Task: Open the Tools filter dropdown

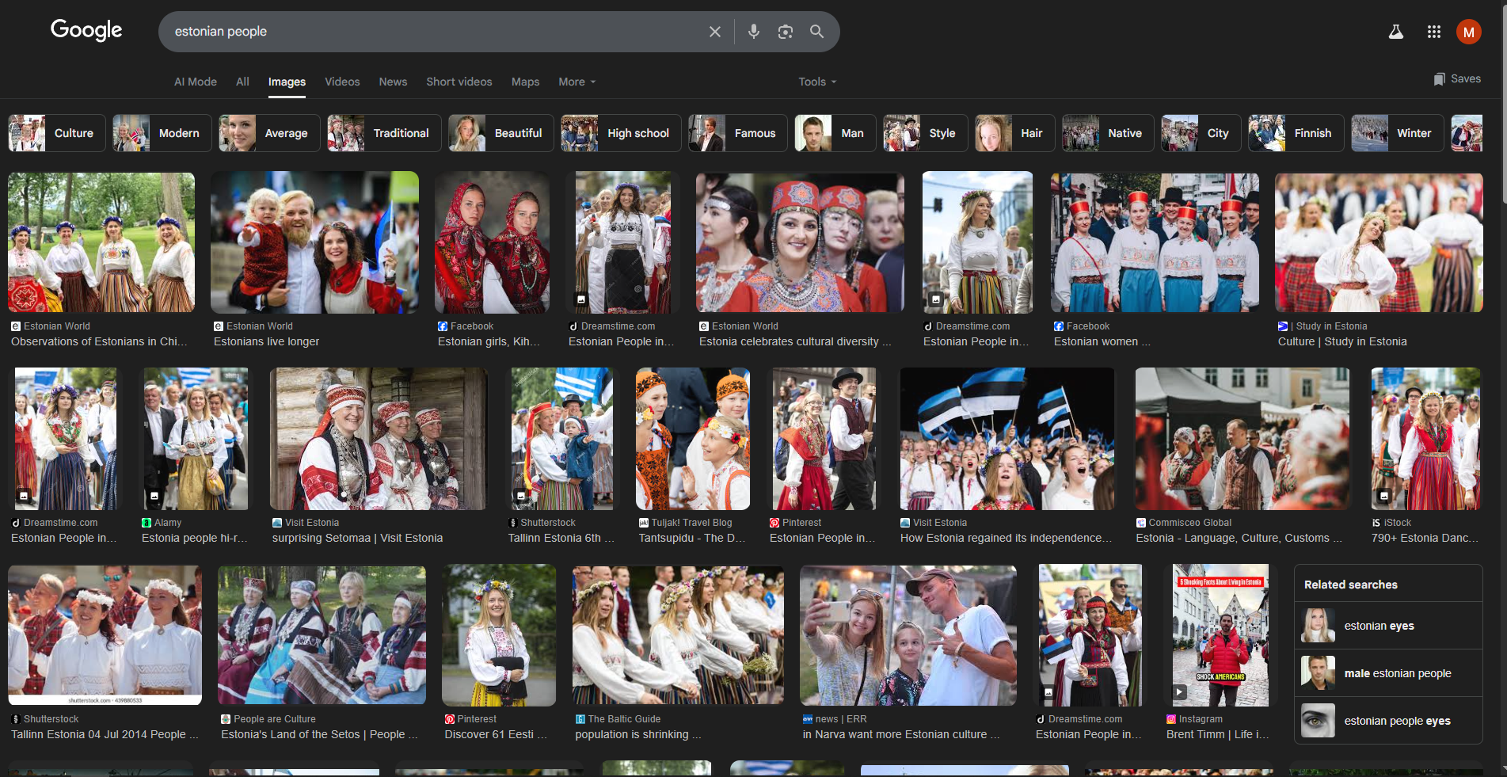Action: tap(816, 82)
